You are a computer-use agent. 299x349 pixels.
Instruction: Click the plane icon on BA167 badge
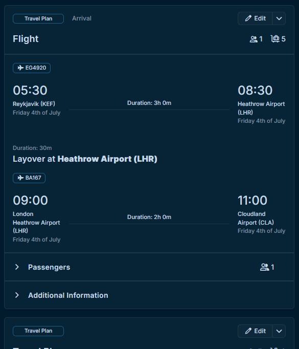tap(20, 178)
